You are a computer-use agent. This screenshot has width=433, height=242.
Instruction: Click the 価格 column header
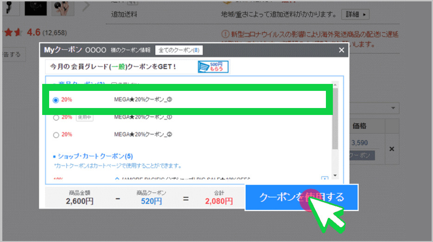tap(360, 126)
